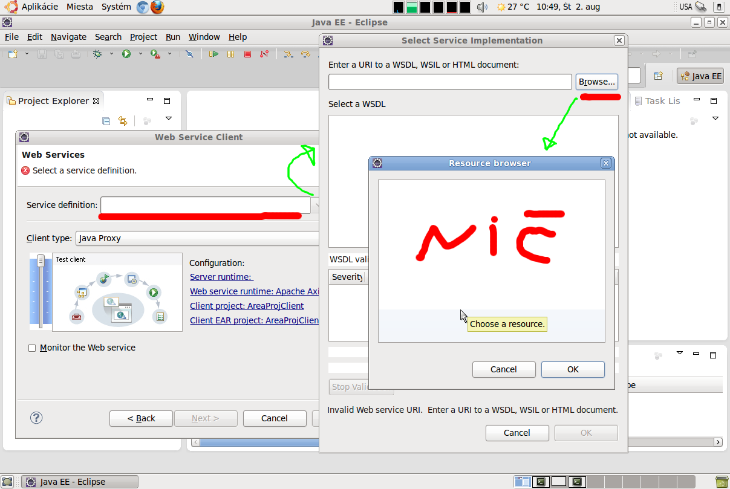Viewport: 730px width, 489px height.
Task: Open the Search menu
Action: point(108,37)
